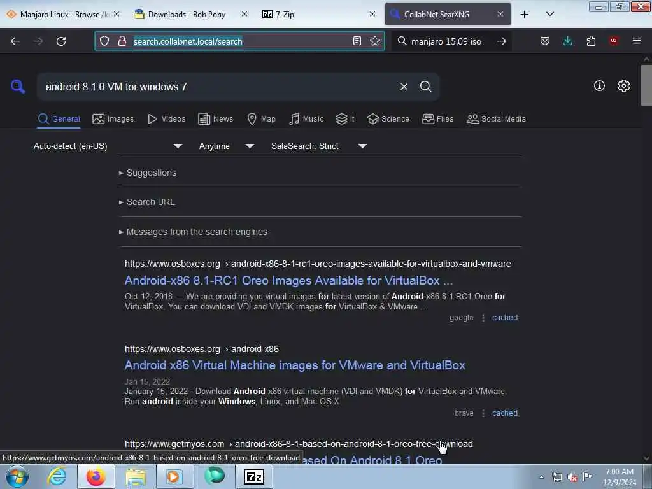
Task: Open a new browser tab
Action: point(525,15)
